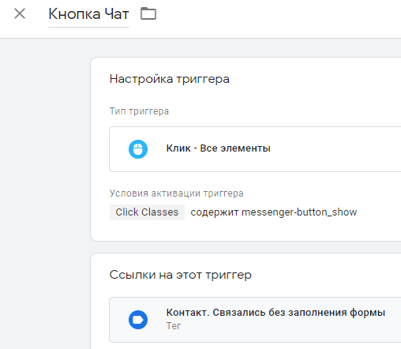Click the gray background left of the cards
Viewport: 401px width, 349px height.
[x=45, y=184]
